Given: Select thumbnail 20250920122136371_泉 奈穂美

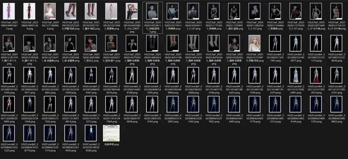Looking at the screenshot, I should pyautogui.click(x=50, y=43).
